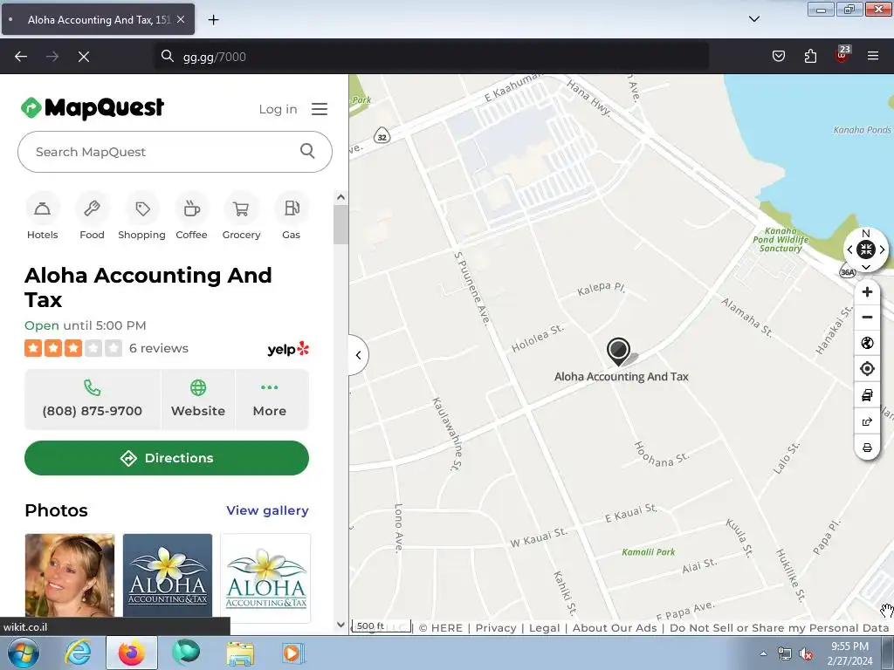Open About Our Ads link
This screenshot has width=894, height=670.
[x=615, y=628]
